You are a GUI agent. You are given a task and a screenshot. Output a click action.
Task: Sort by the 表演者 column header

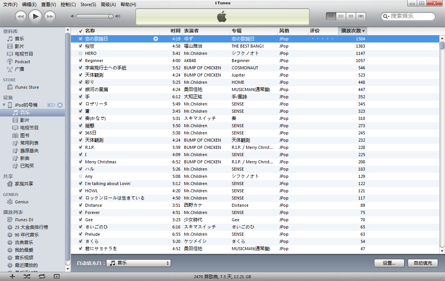pyautogui.click(x=205, y=31)
